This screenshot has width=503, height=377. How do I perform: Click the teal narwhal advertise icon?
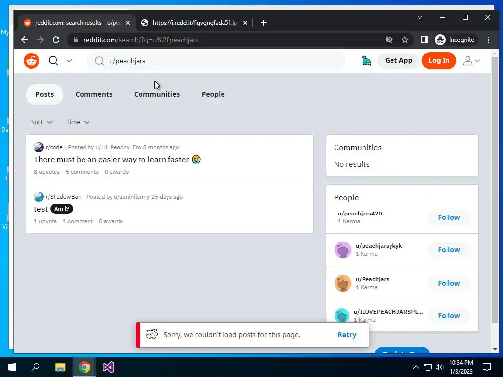point(366,60)
